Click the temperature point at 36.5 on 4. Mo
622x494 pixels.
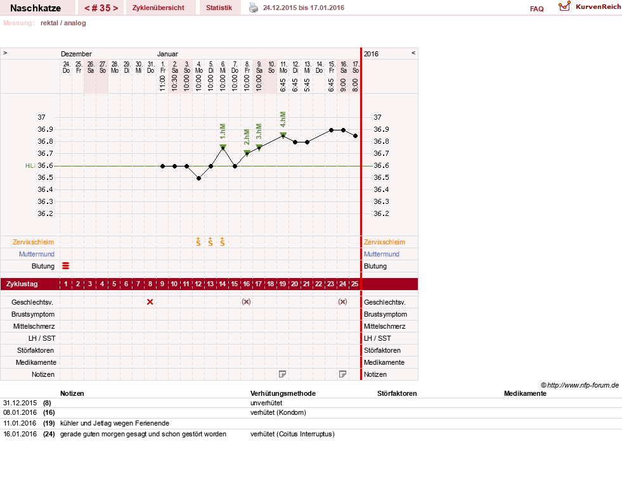[x=198, y=178]
